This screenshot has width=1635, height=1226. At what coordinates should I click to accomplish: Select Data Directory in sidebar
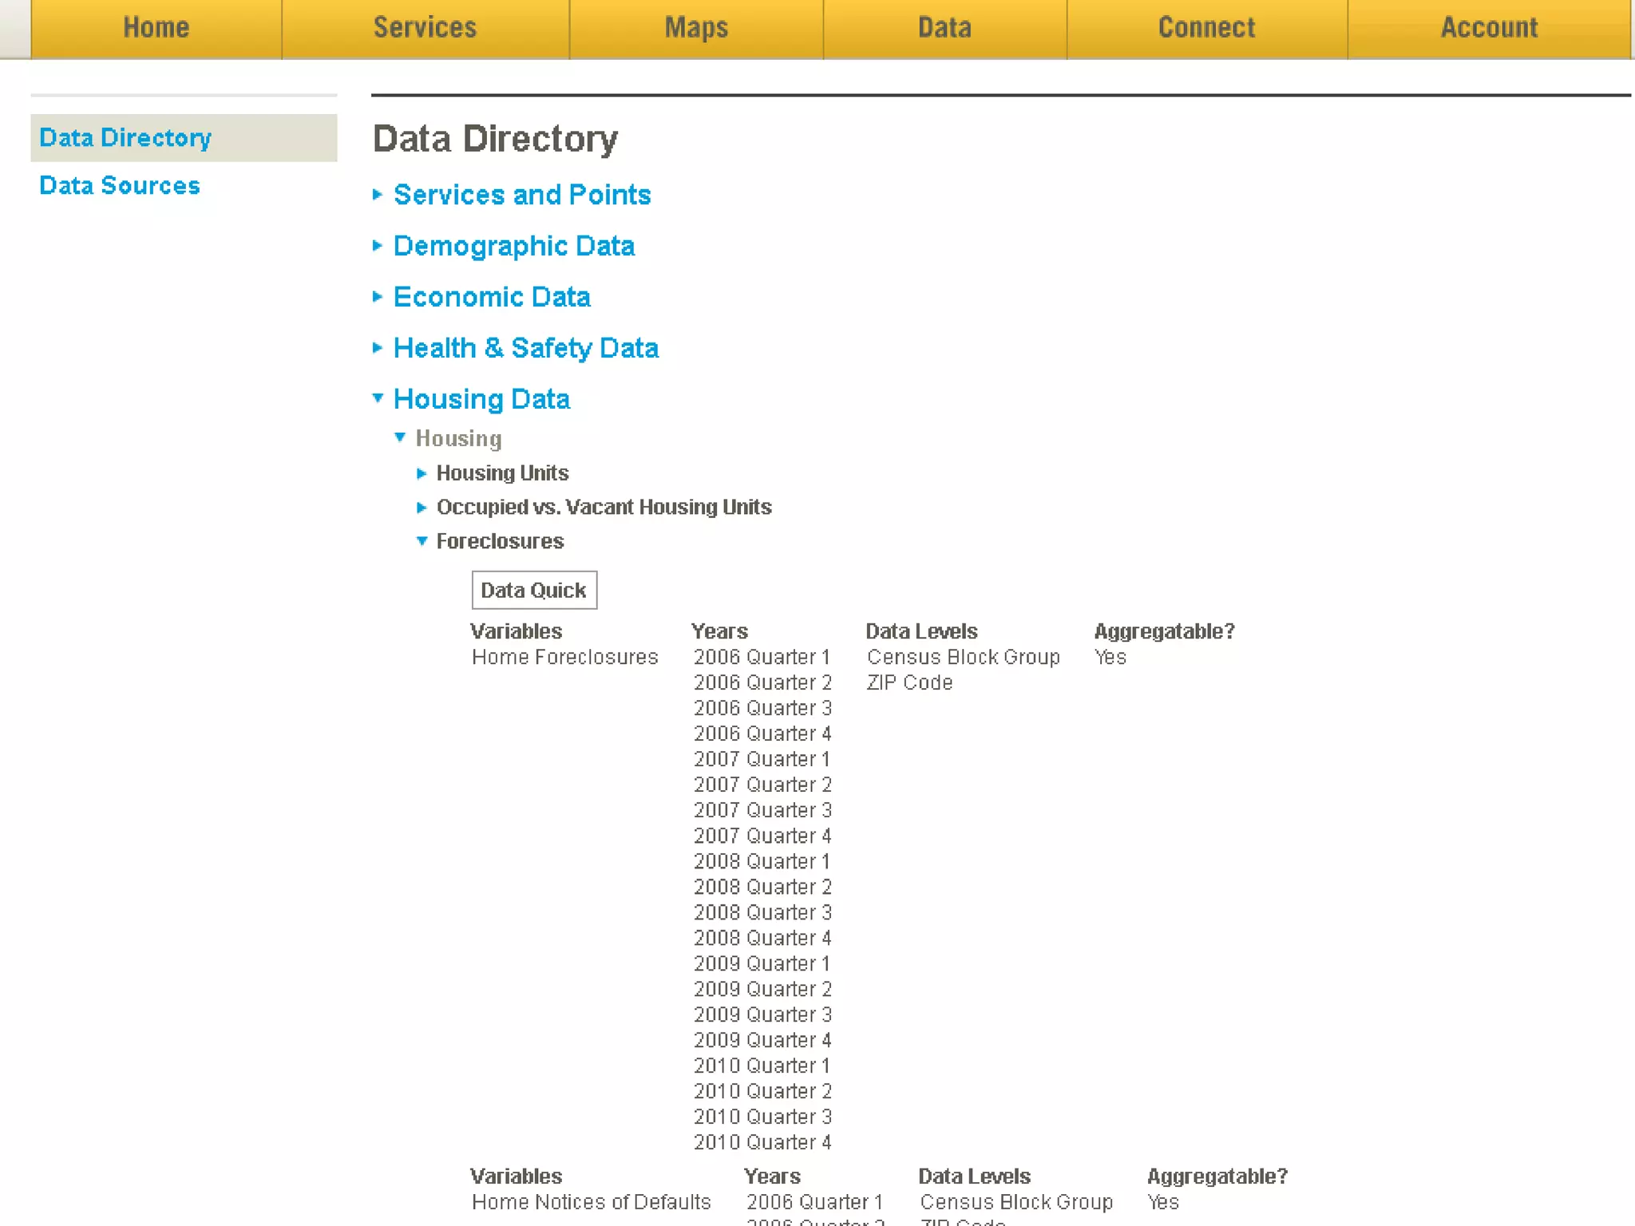tap(125, 137)
